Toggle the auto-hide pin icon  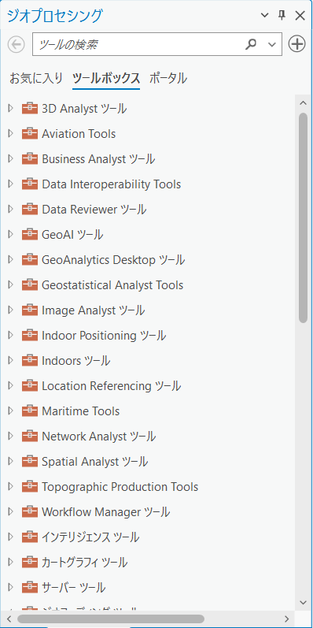(x=282, y=15)
